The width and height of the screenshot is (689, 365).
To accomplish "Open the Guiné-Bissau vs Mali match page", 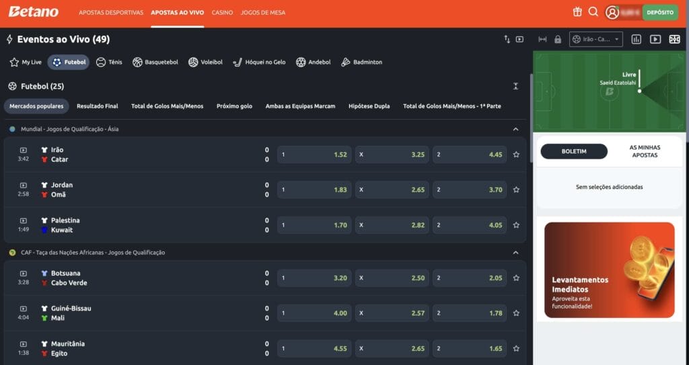I will pos(66,313).
